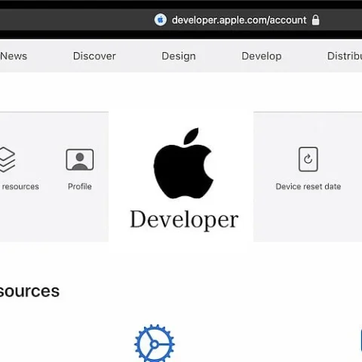Click the Device reset date icon
The width and height of the screenshot is (362, 362).
coord(308,159)
